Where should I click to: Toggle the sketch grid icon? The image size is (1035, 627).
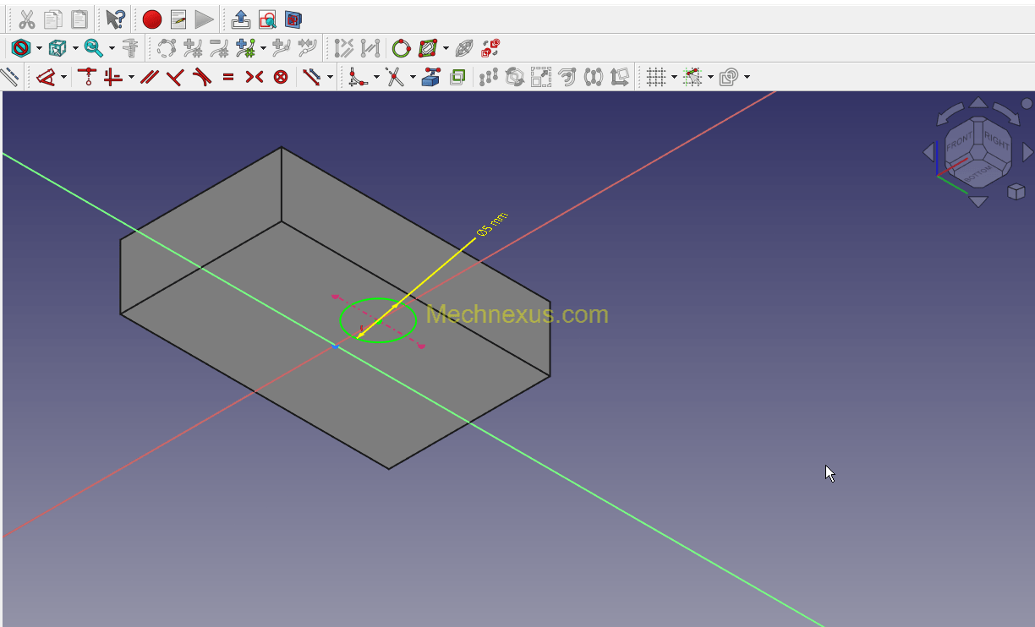click(655, 78)
